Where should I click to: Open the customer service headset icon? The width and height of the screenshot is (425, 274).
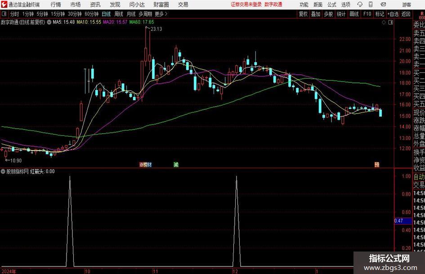(x=360, y=4)
